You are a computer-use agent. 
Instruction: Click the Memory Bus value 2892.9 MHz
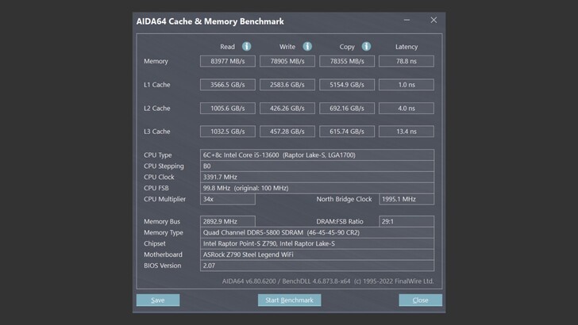(227, 222)
